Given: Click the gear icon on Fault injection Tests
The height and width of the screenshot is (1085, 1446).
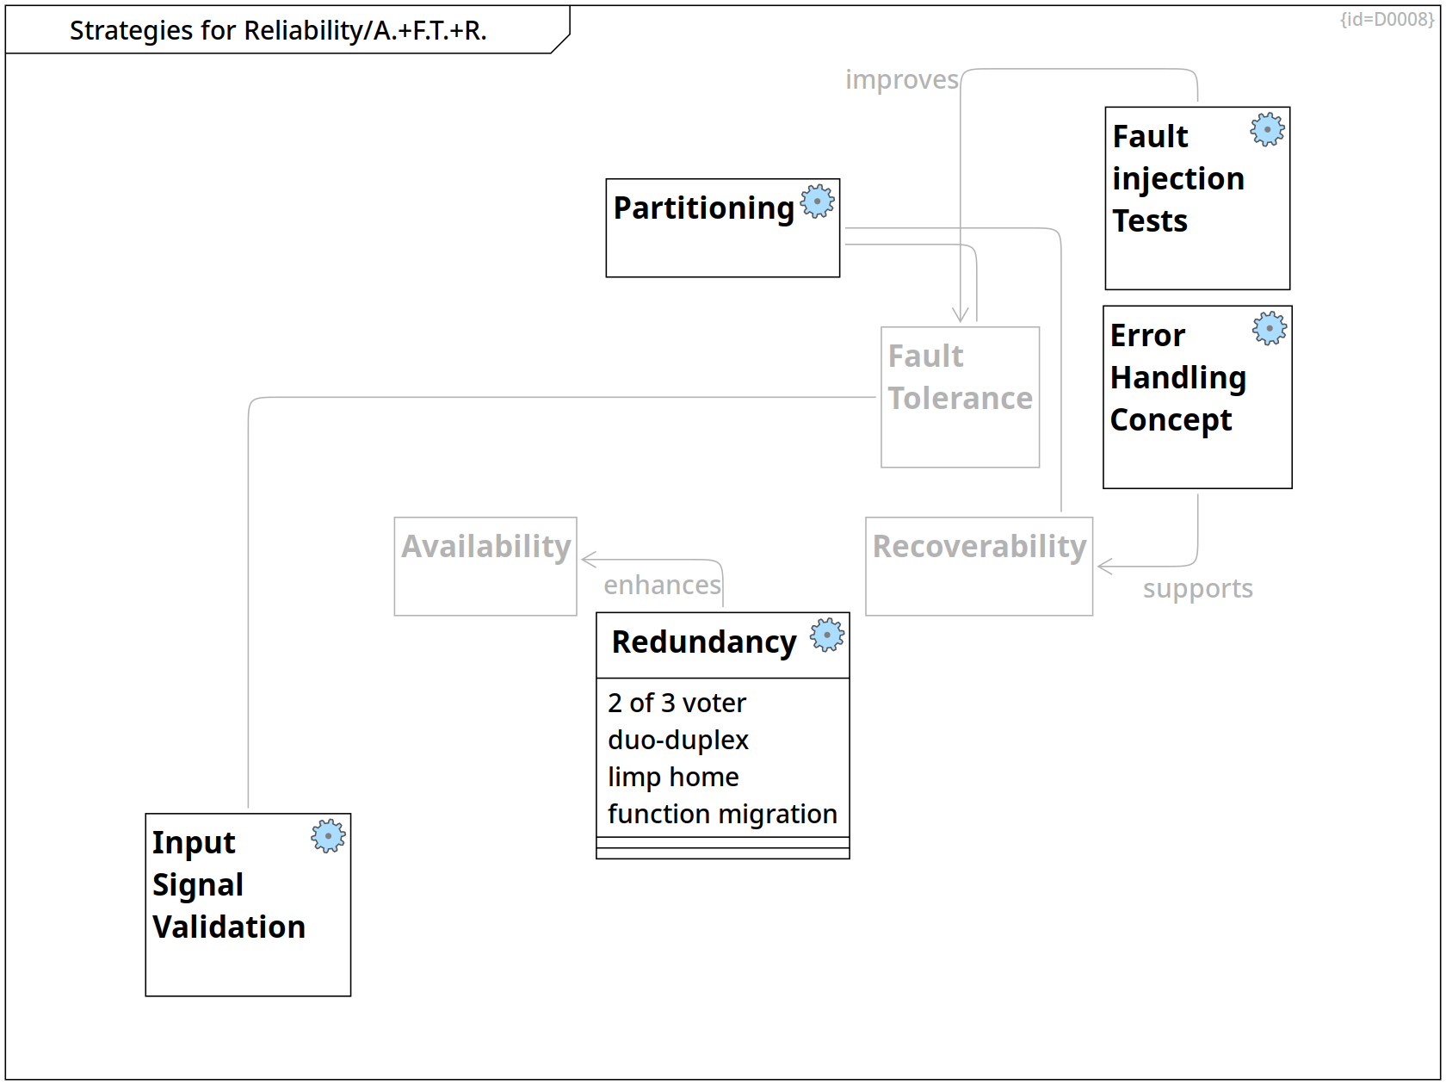Looking at the screenshot, I should click(1267, 130).
